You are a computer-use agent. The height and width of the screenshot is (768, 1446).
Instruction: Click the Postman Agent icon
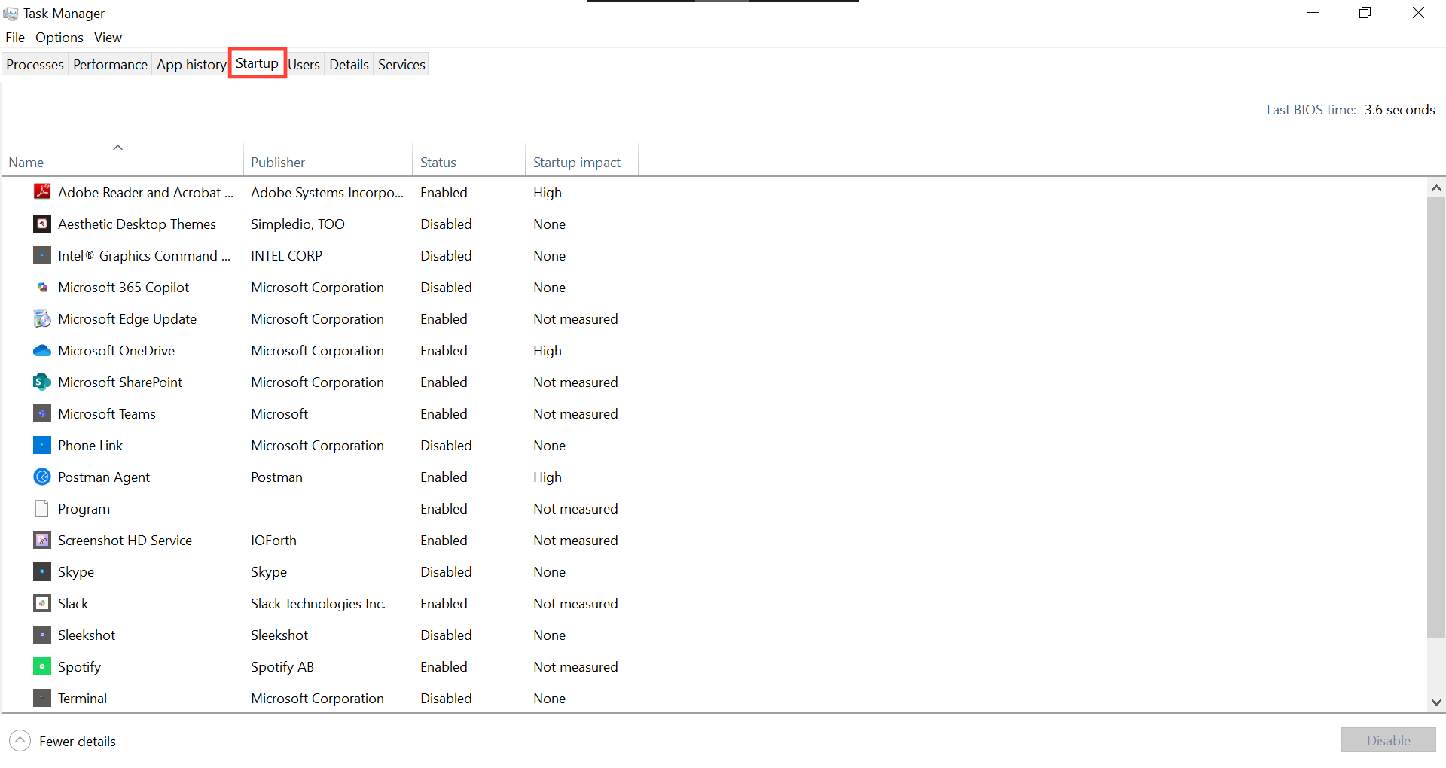pos(42,477)
